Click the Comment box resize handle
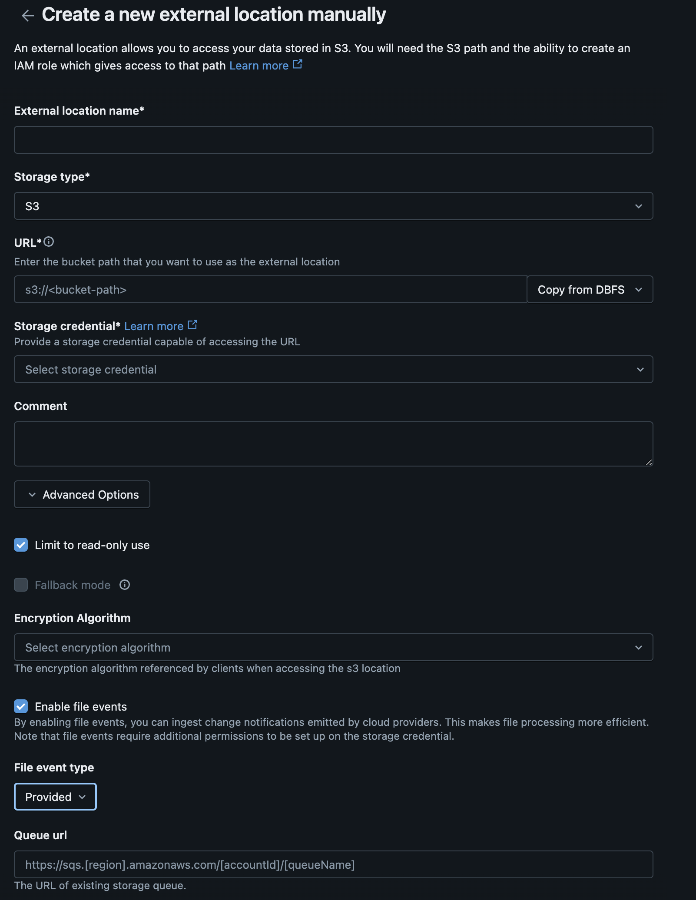The width and height of the screenshot is (696, 900). pyautogui.click(x=649, y=462)
